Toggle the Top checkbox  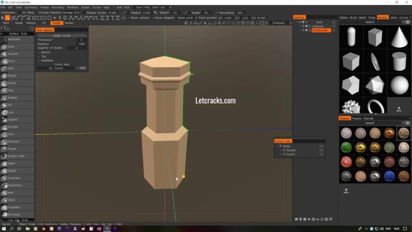39,56
